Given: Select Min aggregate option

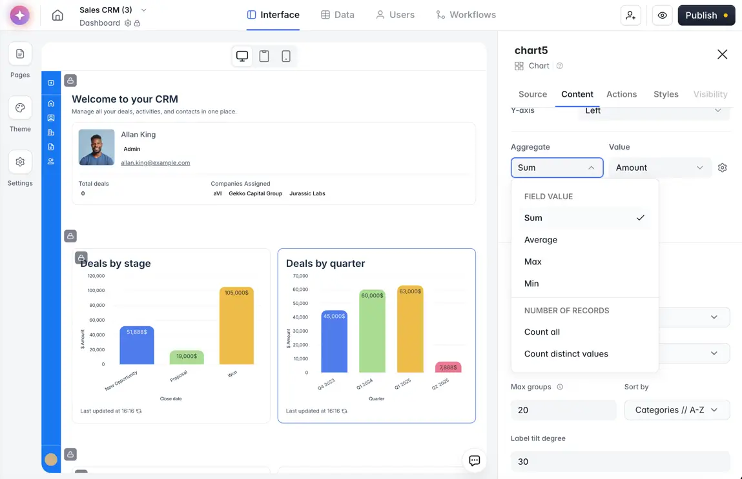Looking at the screenshot, I should (x=584, y=284).
